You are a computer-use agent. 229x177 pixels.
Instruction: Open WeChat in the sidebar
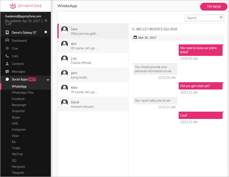(17, 154)
